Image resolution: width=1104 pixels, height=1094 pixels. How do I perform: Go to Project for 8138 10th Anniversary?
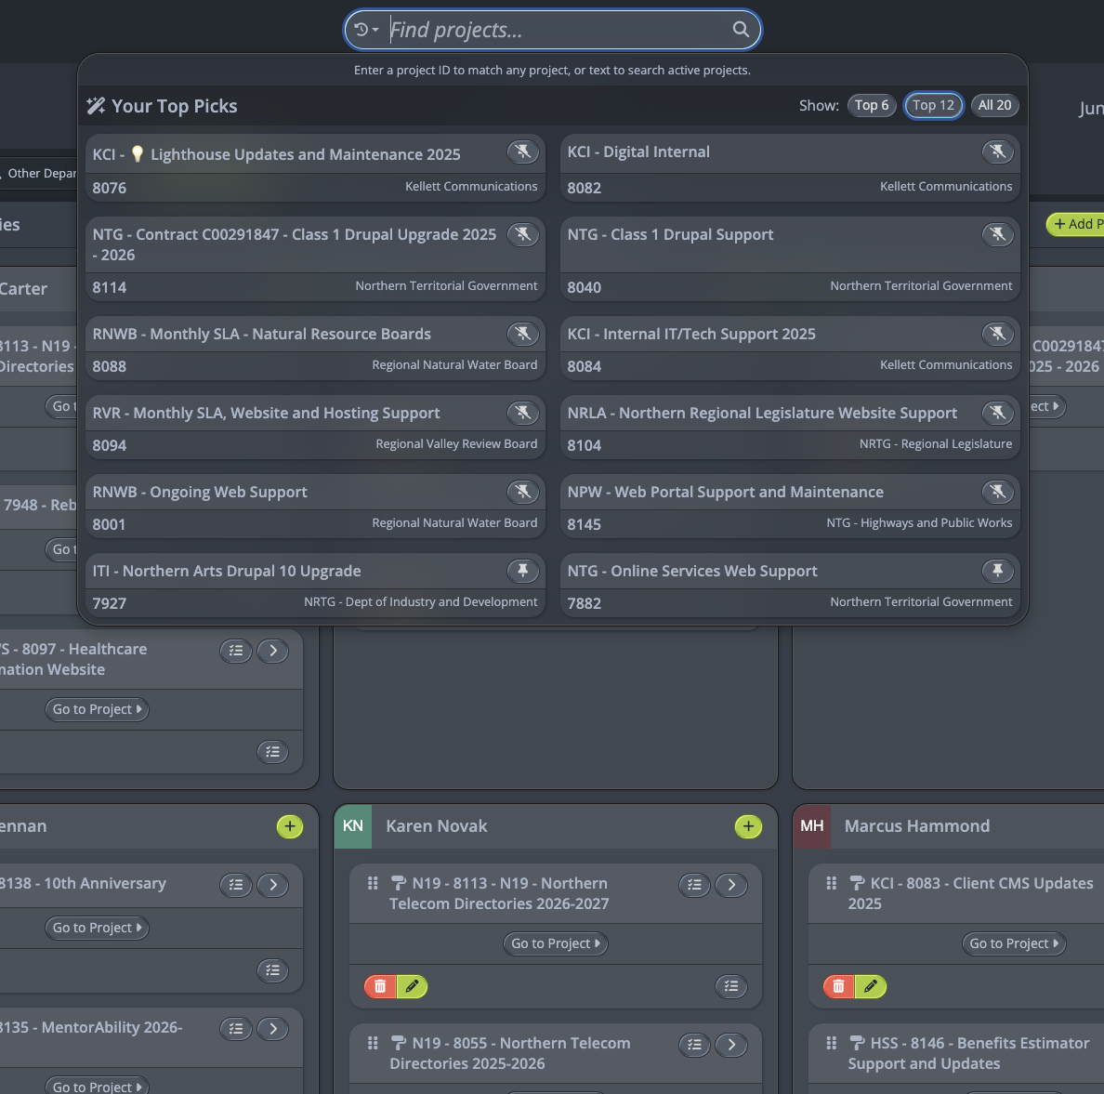point(98,928)
